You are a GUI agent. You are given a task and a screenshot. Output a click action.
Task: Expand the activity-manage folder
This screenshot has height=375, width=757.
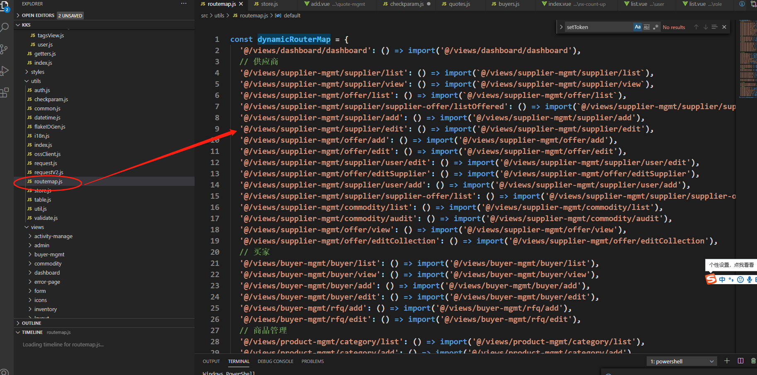(30, 236)
